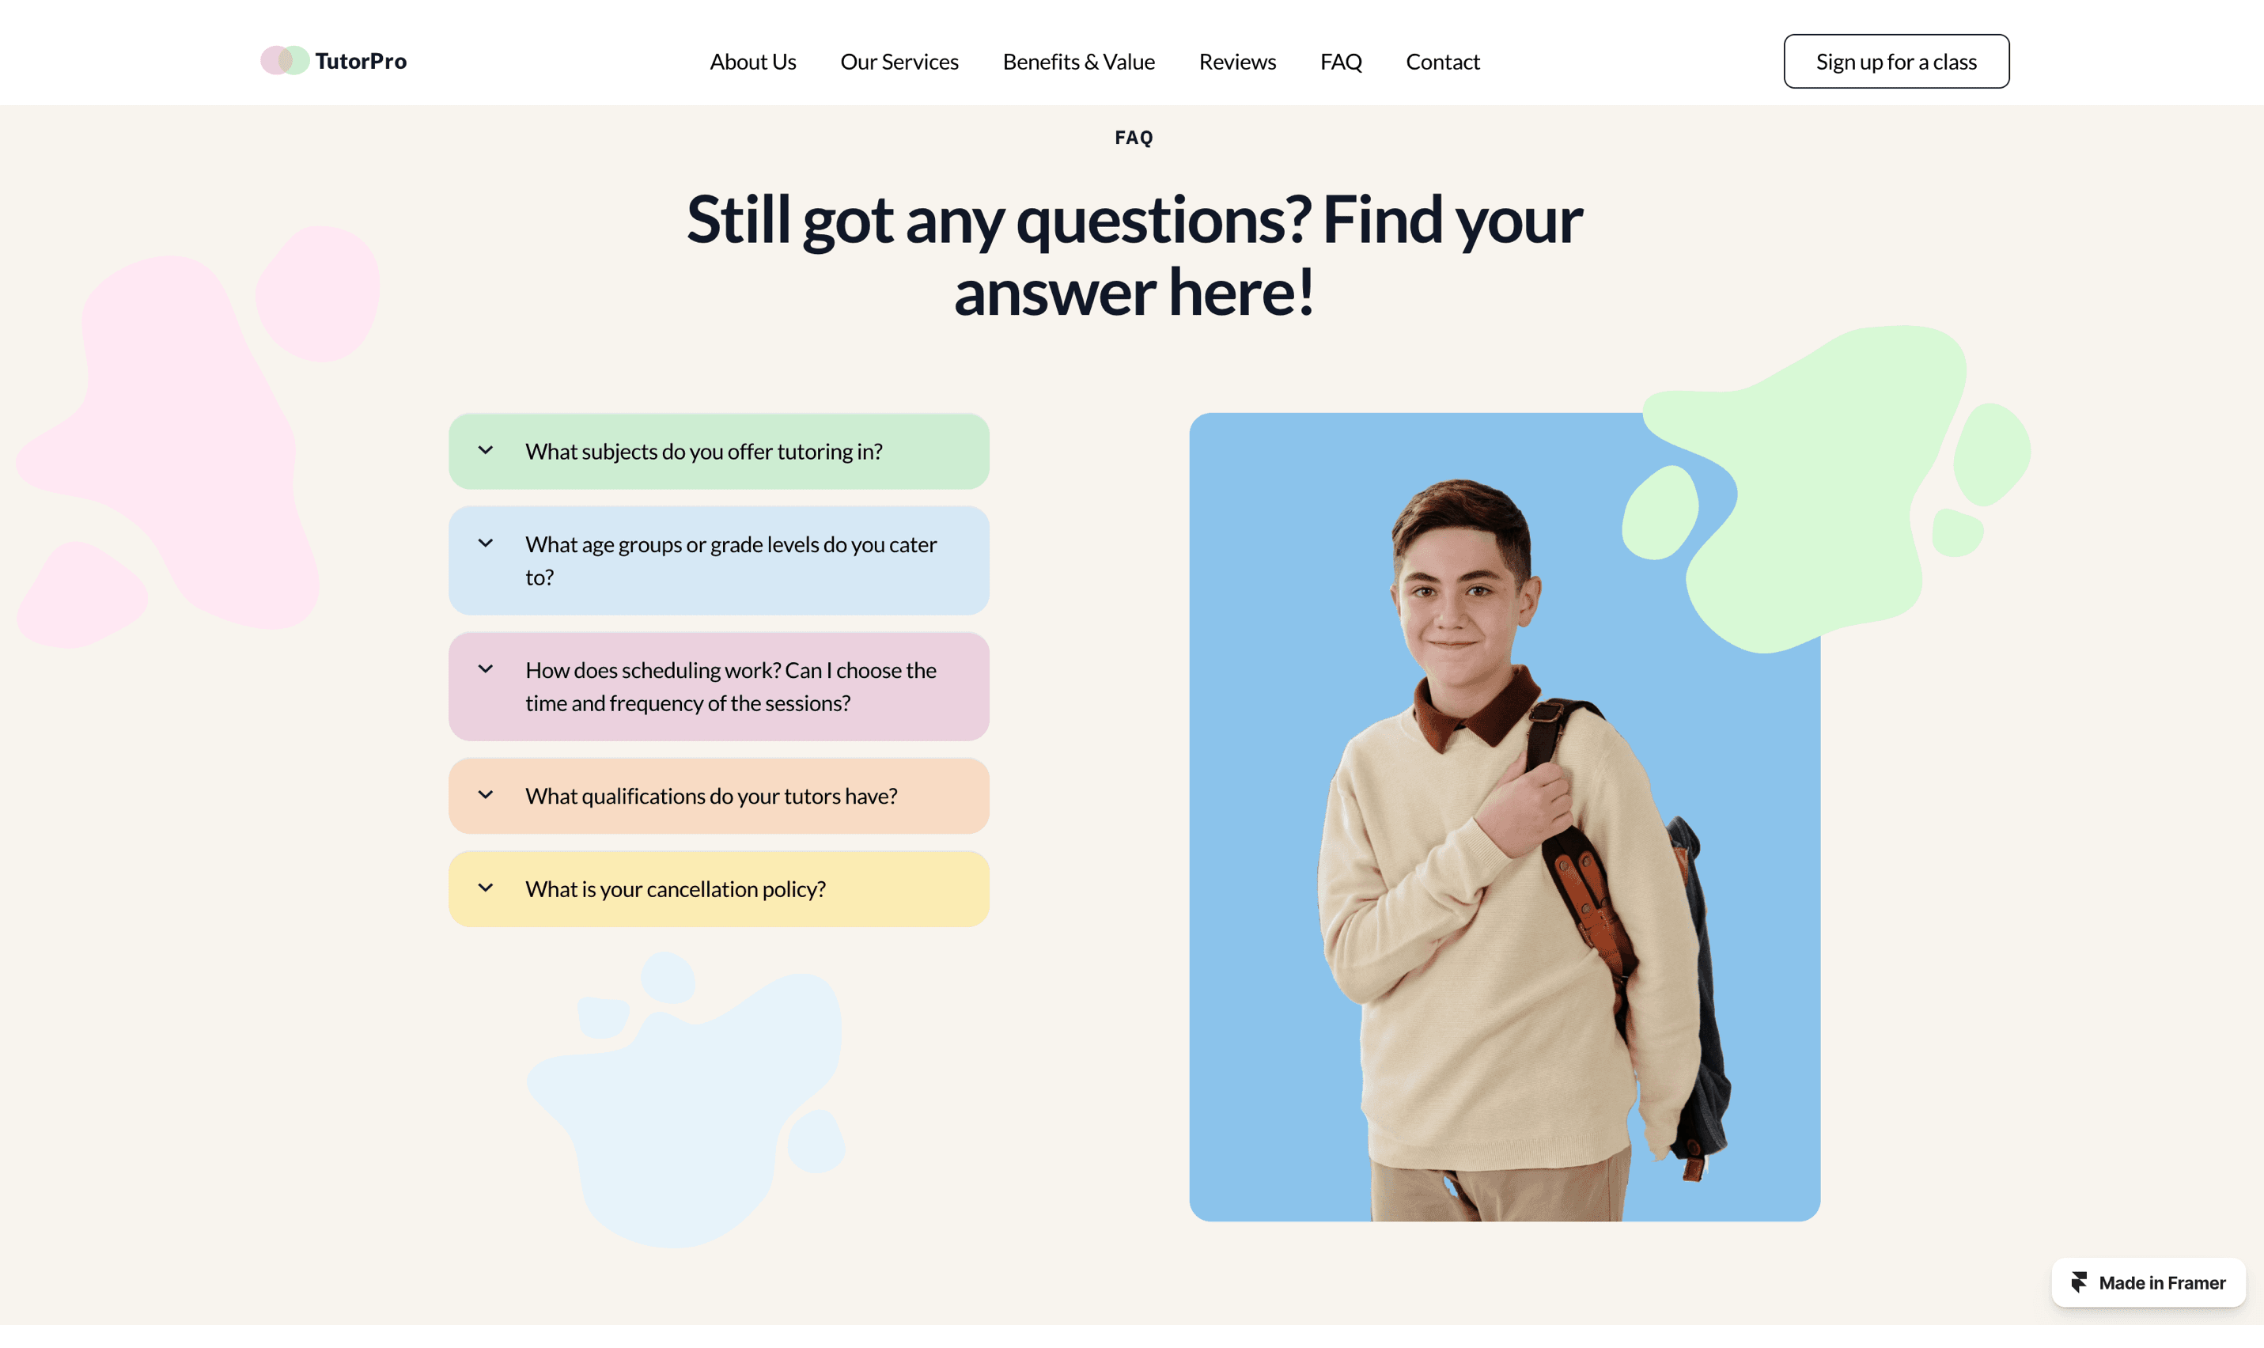Image resolution: width=2264 pixels, height=1348 pixels.
Task: Click the student with backpack photo
Action: point(1505,817)
